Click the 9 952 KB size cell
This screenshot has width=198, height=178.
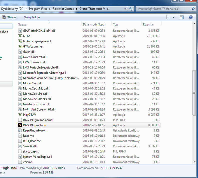pyautogui.click(x=154, y=115)
